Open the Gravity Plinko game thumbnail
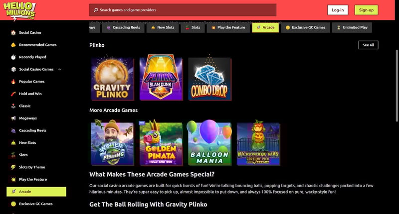 pos(112,79)
